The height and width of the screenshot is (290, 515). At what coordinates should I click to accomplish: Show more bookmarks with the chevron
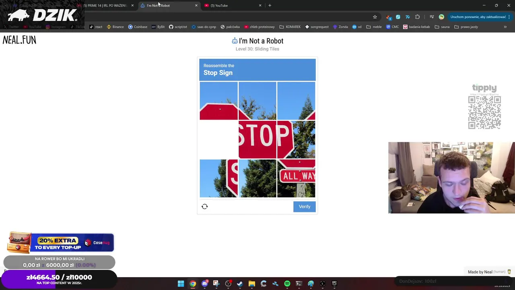tap(505, 27)
